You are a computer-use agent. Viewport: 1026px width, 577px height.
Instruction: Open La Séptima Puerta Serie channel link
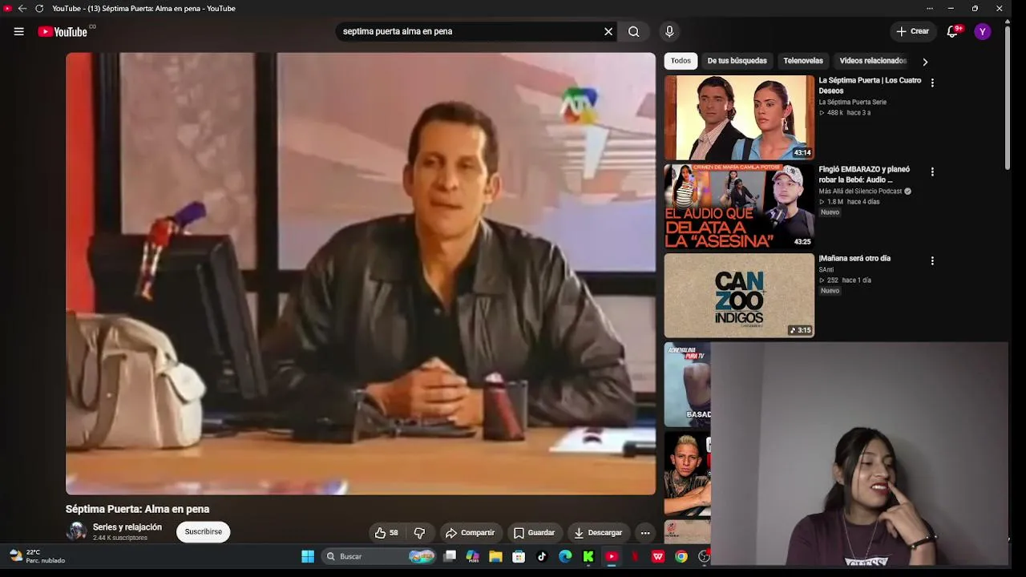pos(852,103)
